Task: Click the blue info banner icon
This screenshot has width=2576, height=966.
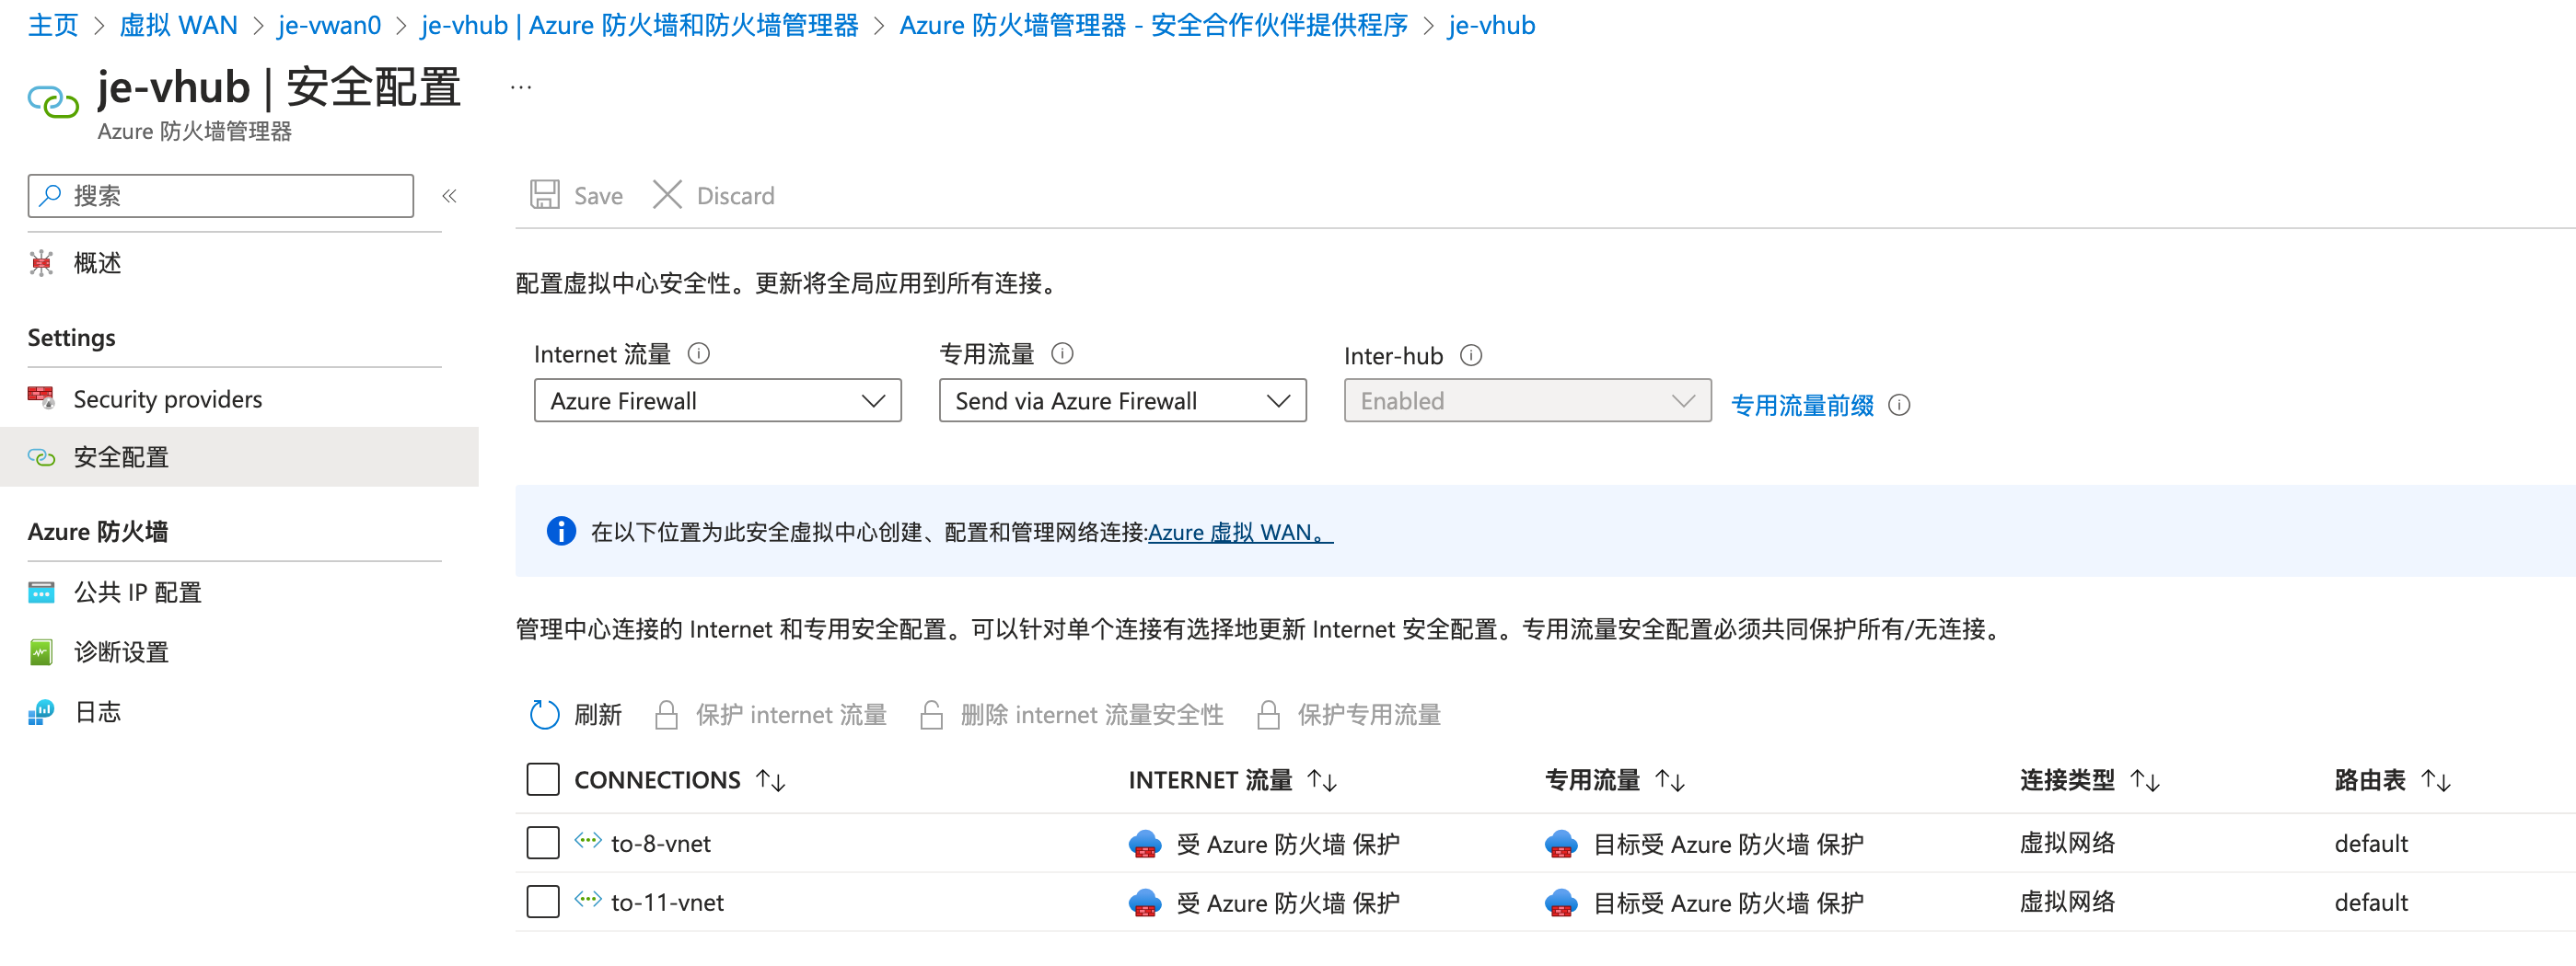Action: (x=561, y=532)
